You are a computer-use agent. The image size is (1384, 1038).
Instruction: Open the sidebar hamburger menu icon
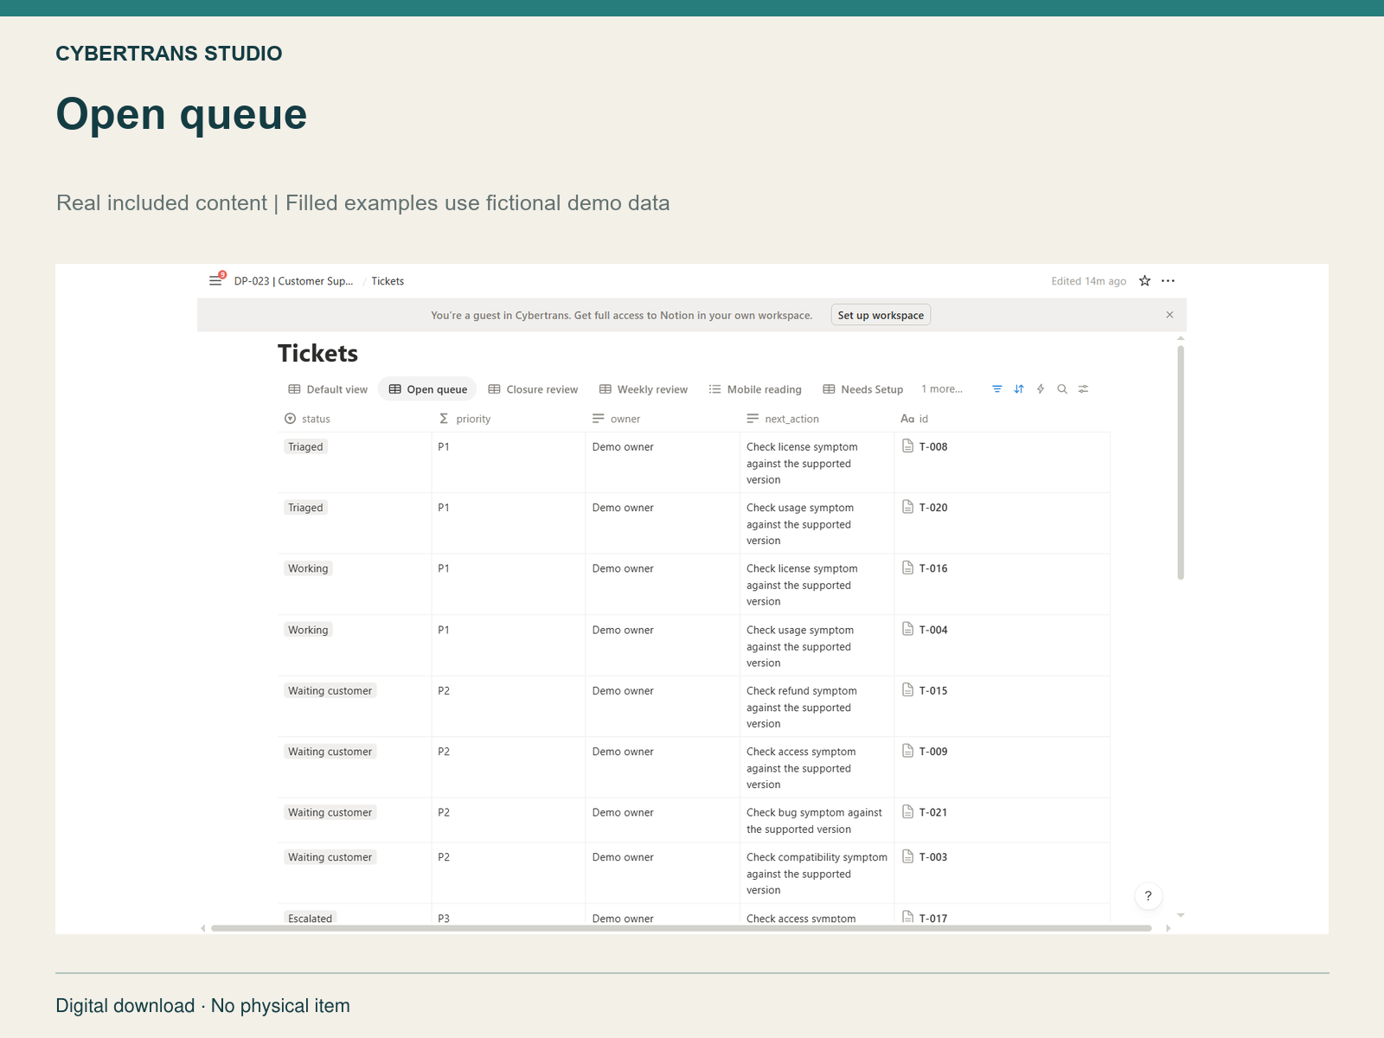(215, 281)
